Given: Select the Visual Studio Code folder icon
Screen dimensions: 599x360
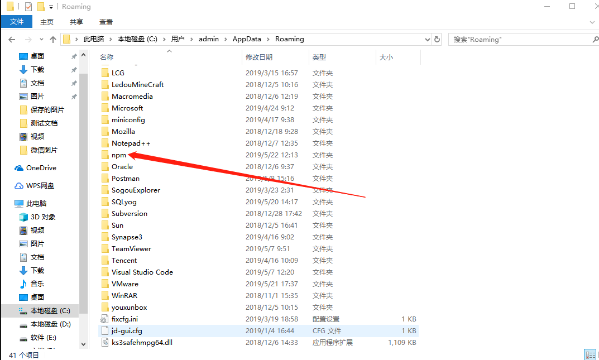Looking at the screenshot, I should pyautogui.click(x=105, y=272).
